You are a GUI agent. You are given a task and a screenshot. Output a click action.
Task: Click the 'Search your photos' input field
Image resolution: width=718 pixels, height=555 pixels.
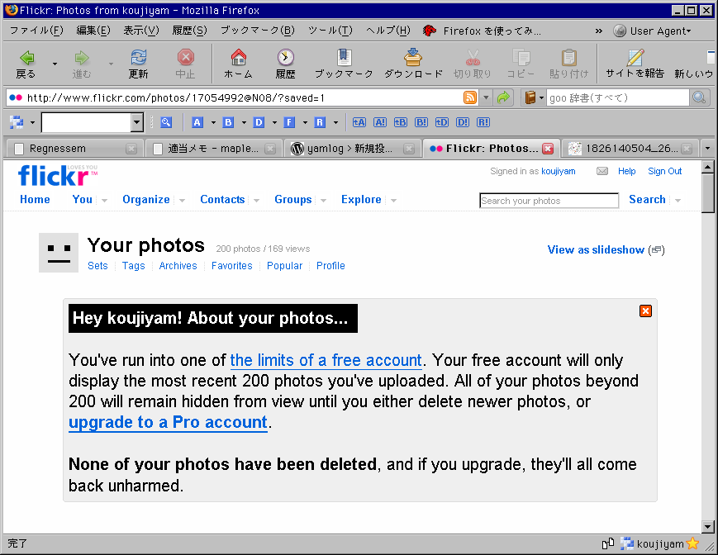(x=549, y=201)
